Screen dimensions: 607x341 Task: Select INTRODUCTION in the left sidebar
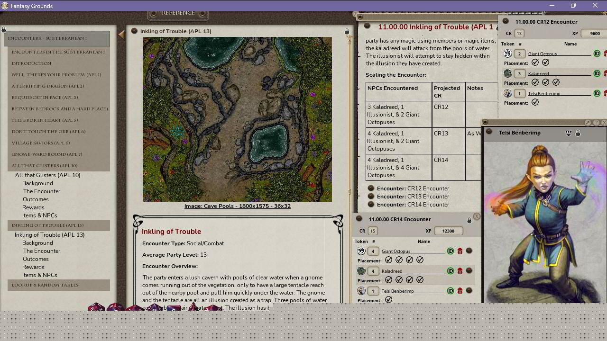59,63
